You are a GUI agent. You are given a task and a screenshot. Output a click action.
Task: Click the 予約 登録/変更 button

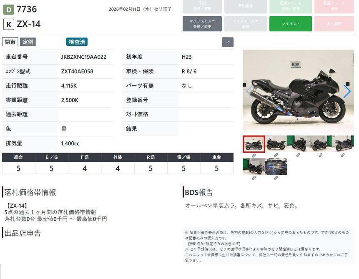(x=202, y=6)
